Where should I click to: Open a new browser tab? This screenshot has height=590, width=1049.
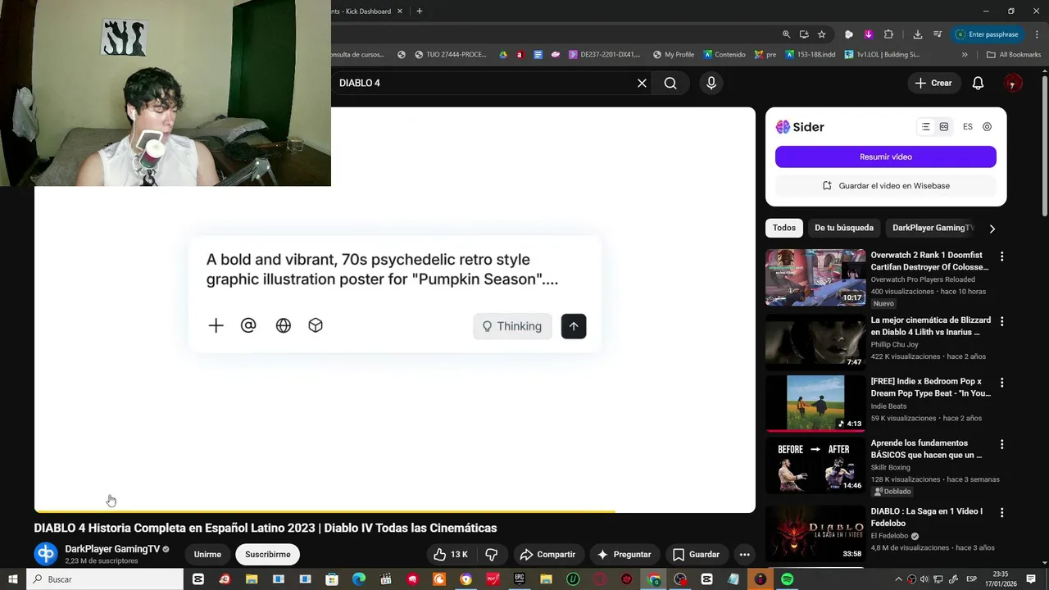[419, 11]
